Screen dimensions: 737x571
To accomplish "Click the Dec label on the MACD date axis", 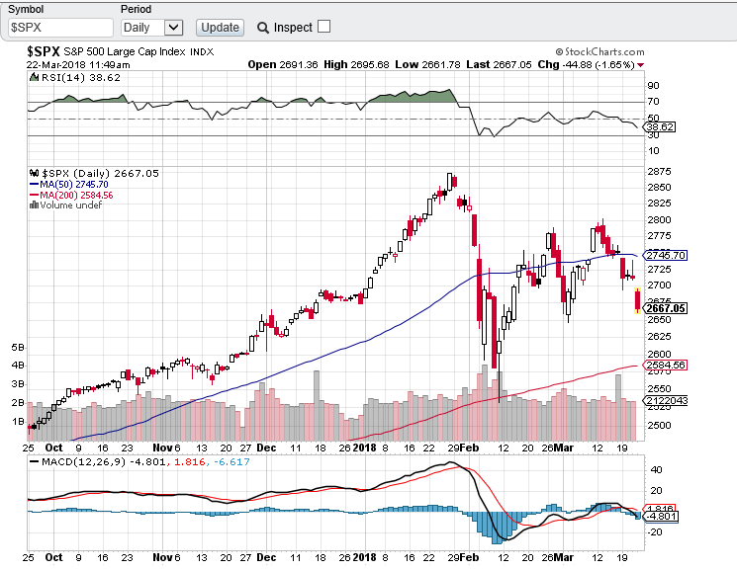I will [x=266, y=557].
